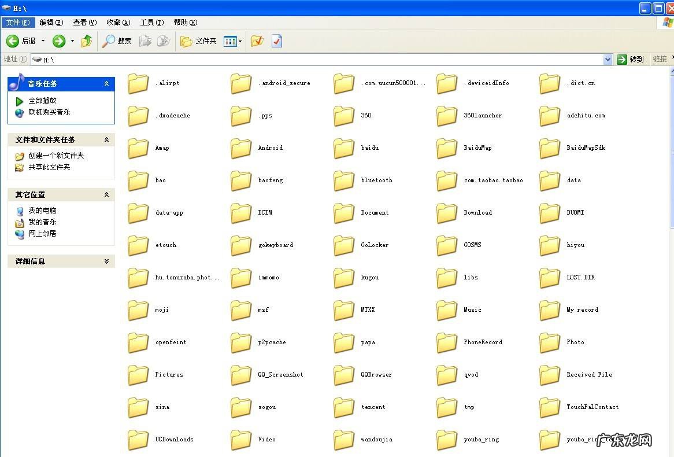Select the tencent folder
Image resolution: width=674 pixels, height=457 pixels.
coord(344,407)
